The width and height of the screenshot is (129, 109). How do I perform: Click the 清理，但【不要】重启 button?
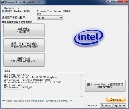point(24,45)
